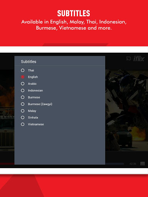Select the Malay radio button
This screenshot has width=148, height=197.
[x=23, y=111]
